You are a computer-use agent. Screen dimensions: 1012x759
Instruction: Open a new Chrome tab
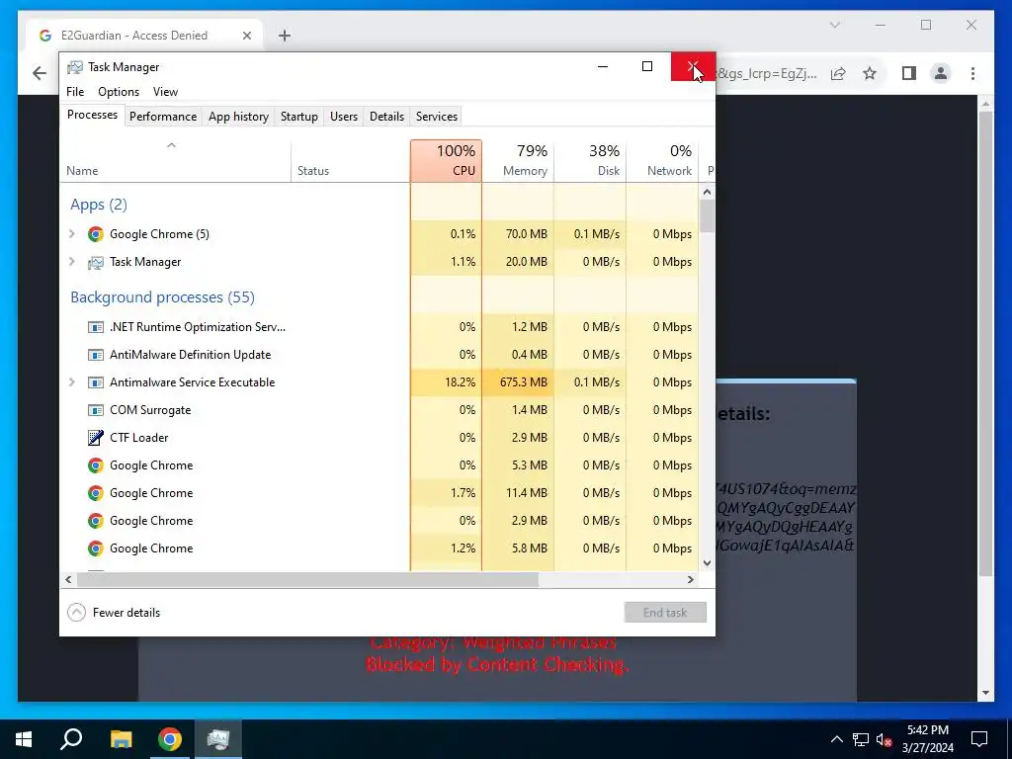click(x=285, y=36)
